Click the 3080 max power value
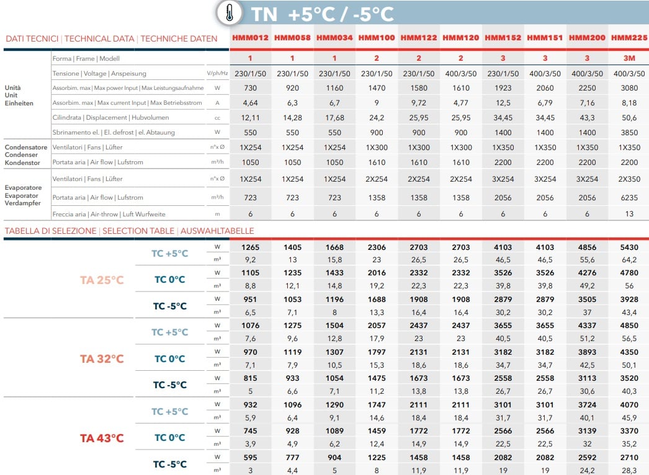 [629, 88]
